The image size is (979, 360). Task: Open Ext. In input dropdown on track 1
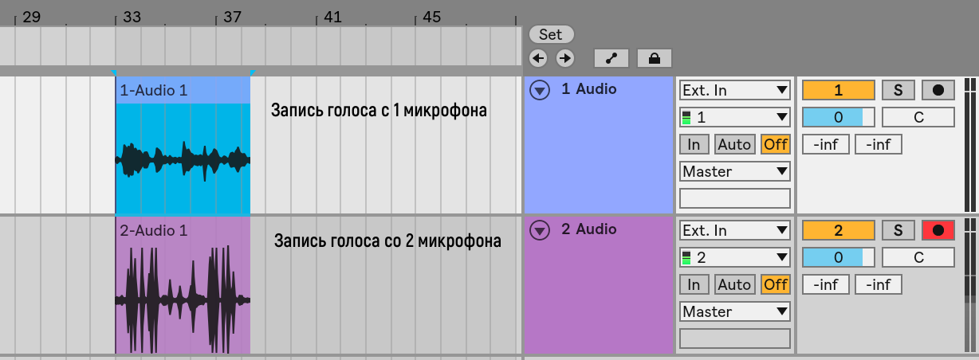point(735,90)
